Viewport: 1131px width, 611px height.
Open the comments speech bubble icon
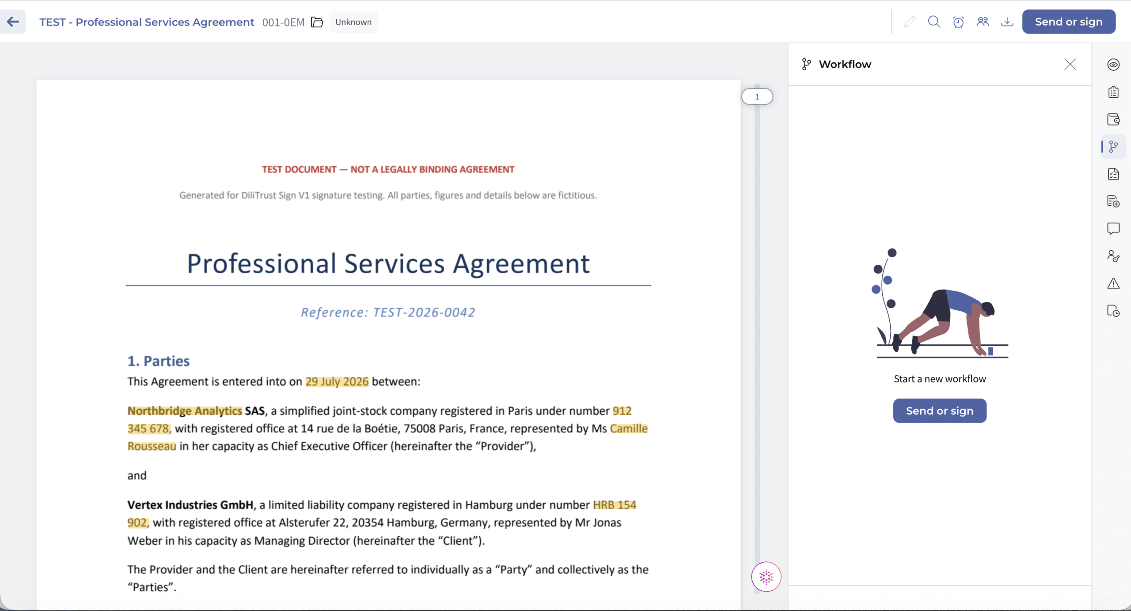pyautogui.click(x=1113, y=229)
